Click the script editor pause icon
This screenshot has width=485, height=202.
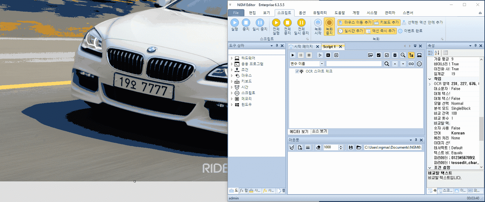click(301, 55)
